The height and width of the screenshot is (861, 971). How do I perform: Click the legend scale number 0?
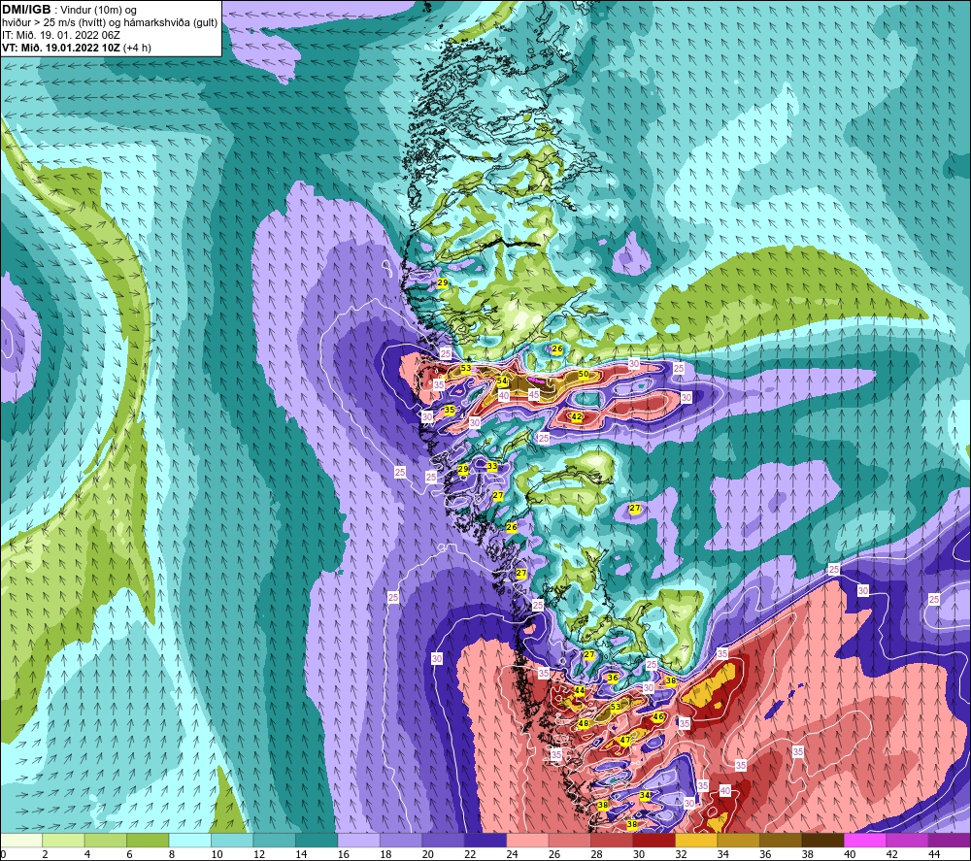click(x=3, y=855)
